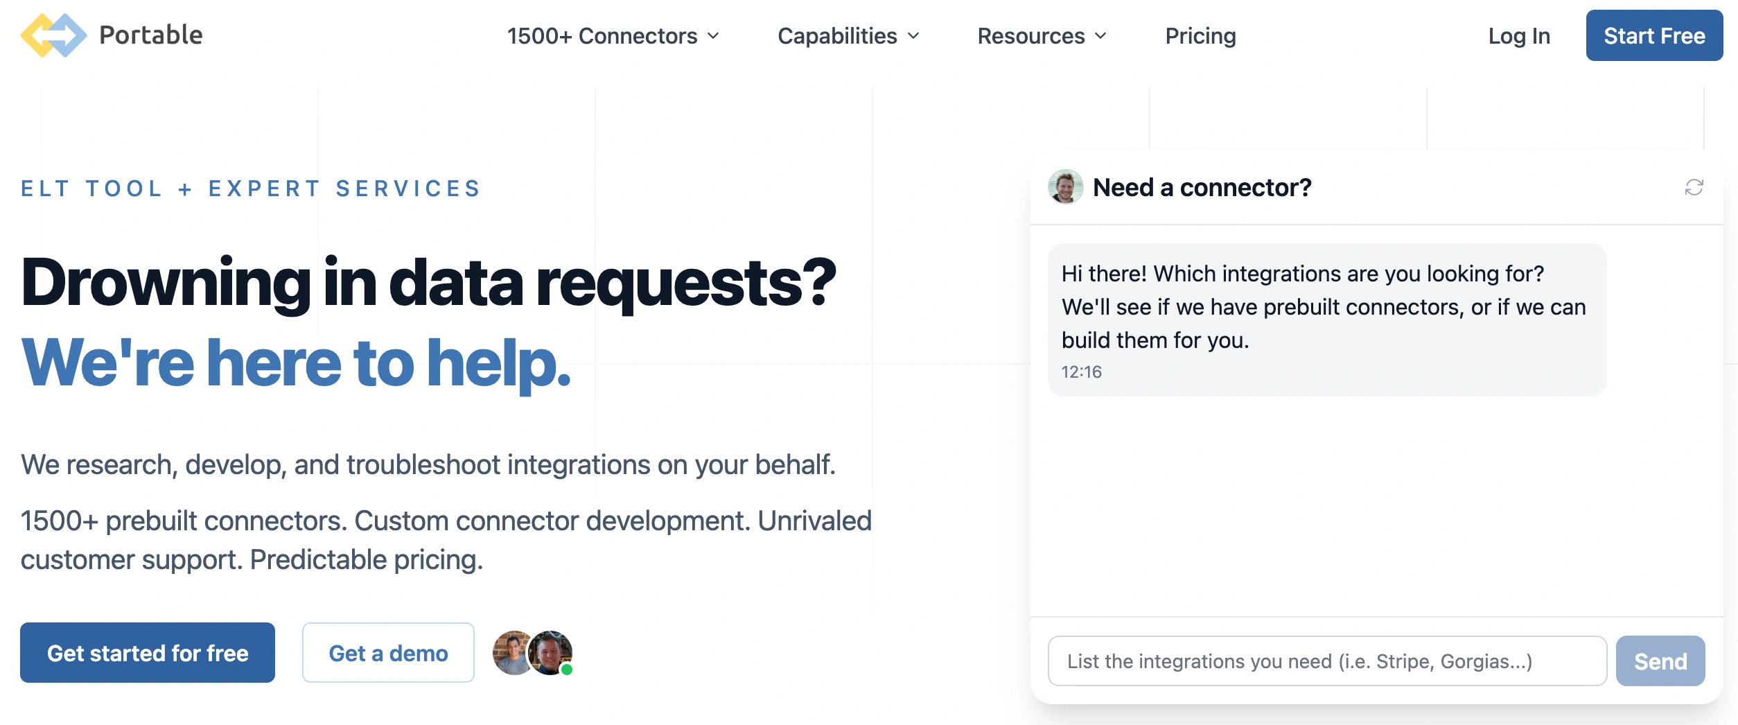This screenshot has height=725, width=1738.
Task: Click the Portable arrow logo icon
Action: 53,35
